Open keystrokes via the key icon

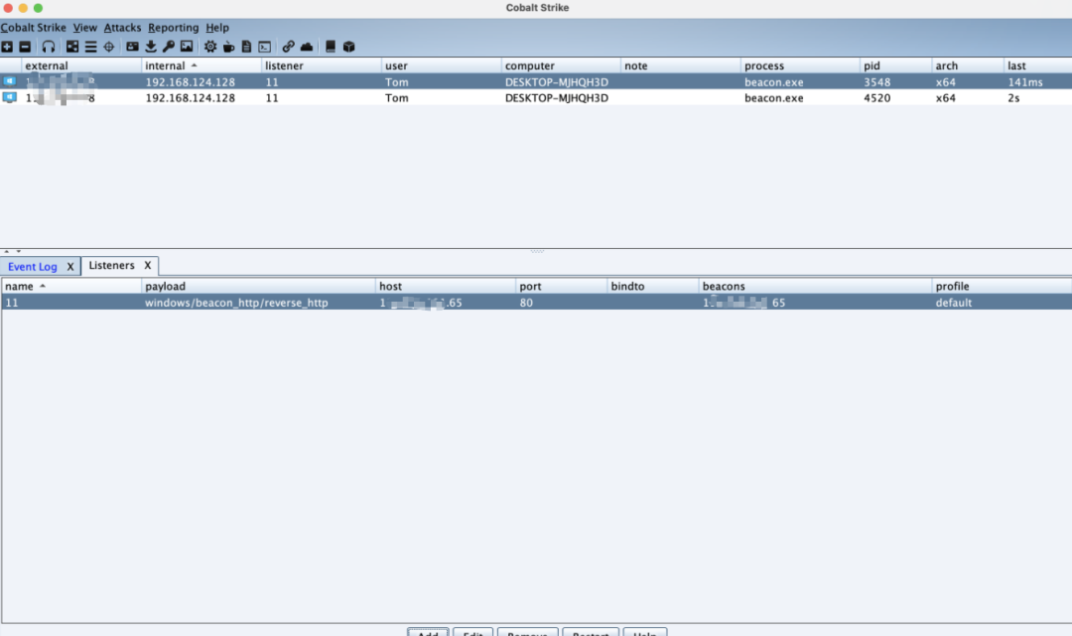(x=168, y=47)
